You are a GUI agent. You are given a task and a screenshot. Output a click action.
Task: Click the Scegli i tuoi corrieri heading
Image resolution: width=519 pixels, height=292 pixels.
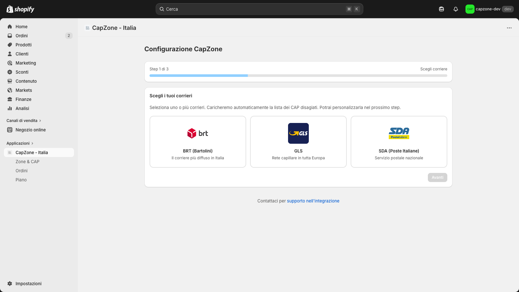click(171, 96)
